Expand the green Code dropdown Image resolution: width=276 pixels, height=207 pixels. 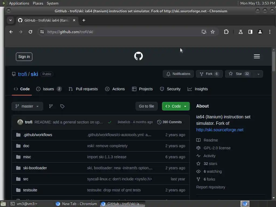tap(176, 106)
